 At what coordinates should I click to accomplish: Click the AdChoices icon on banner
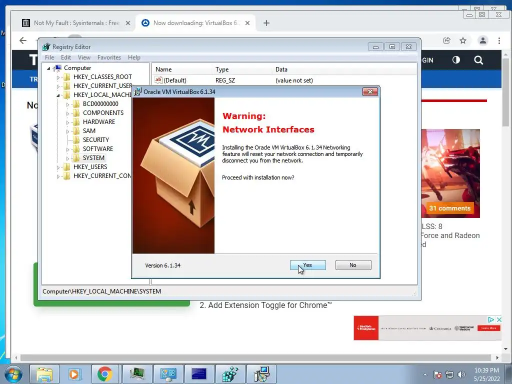coord(491,319)
